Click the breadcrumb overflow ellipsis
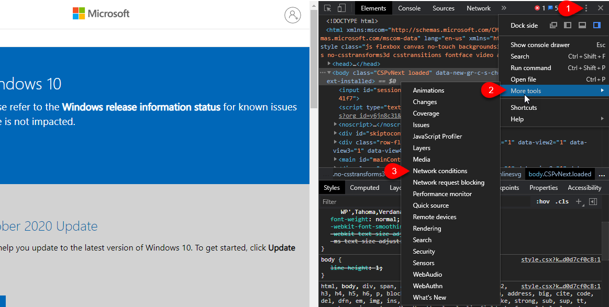The image size is (609, 307). (x=602, y=174)
